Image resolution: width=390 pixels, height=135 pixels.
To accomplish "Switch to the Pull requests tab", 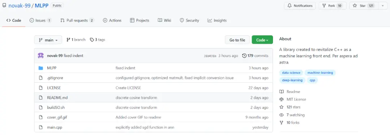I will (77, 20).
